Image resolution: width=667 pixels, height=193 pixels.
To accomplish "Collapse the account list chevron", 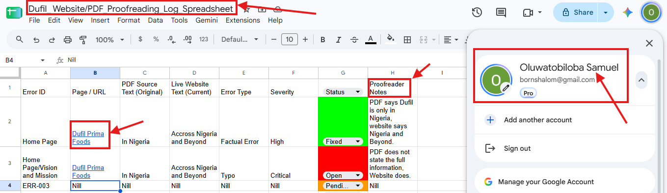I will coord(641,80).
